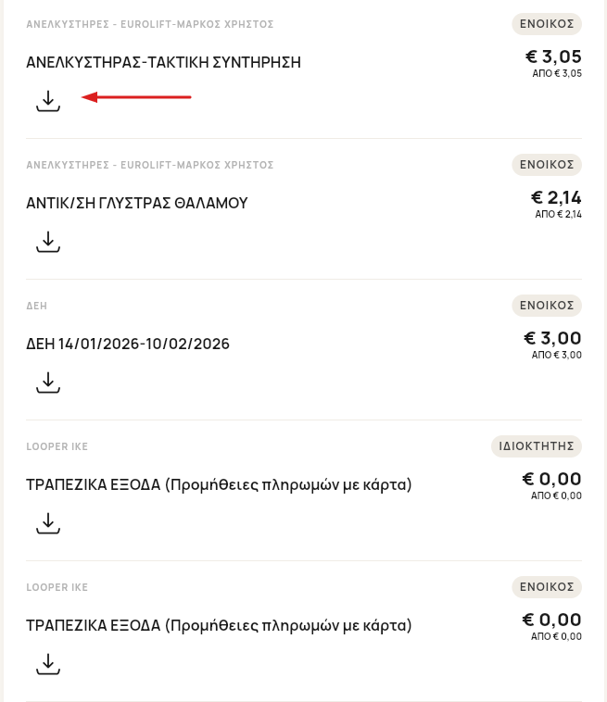Screen dimensions: 607x702
Task: Click the € 3,05 amount
Action: point(553,57)
